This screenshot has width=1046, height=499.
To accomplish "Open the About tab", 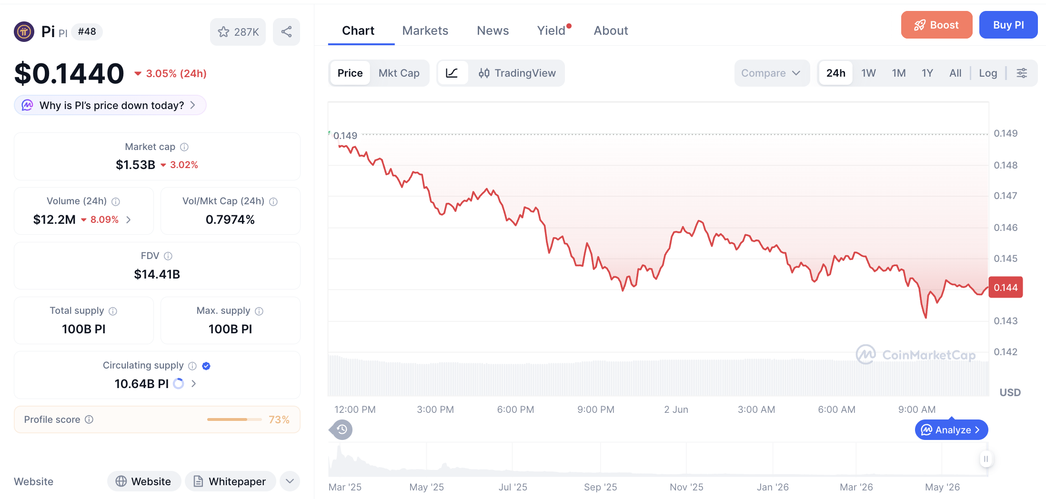I will pos(611,30).
